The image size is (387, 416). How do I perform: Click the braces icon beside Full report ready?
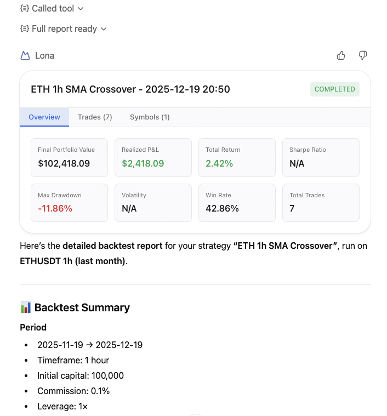[24, 29]
